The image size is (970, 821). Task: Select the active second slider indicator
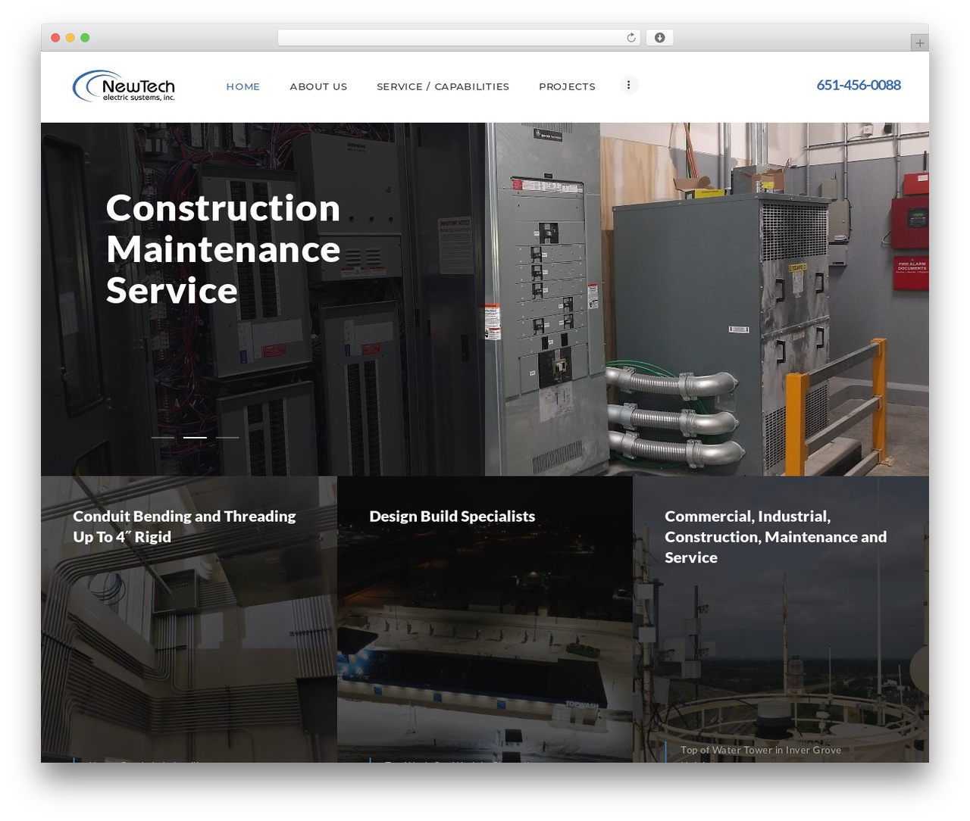point(195,438)
